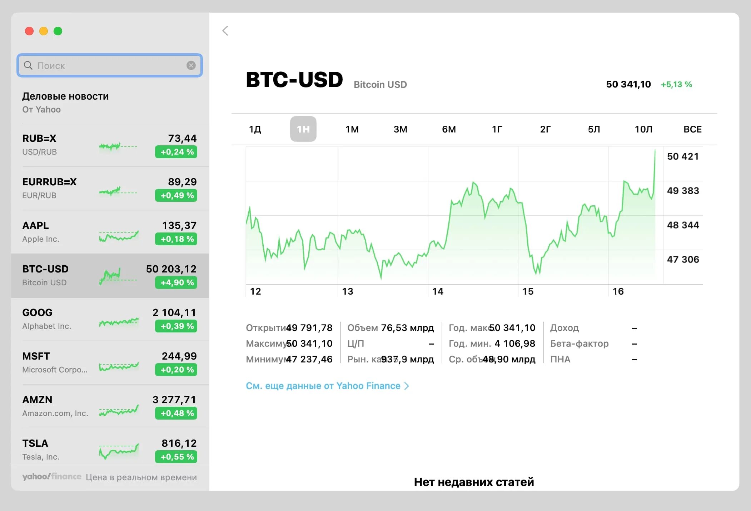The width and height of the screenshot is (751, 511).
Task: Focus the Поиск search field
Action: click(x=110, y=65)
